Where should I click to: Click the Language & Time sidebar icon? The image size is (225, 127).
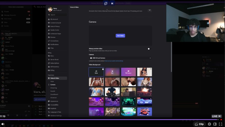[x=49, y=112]
